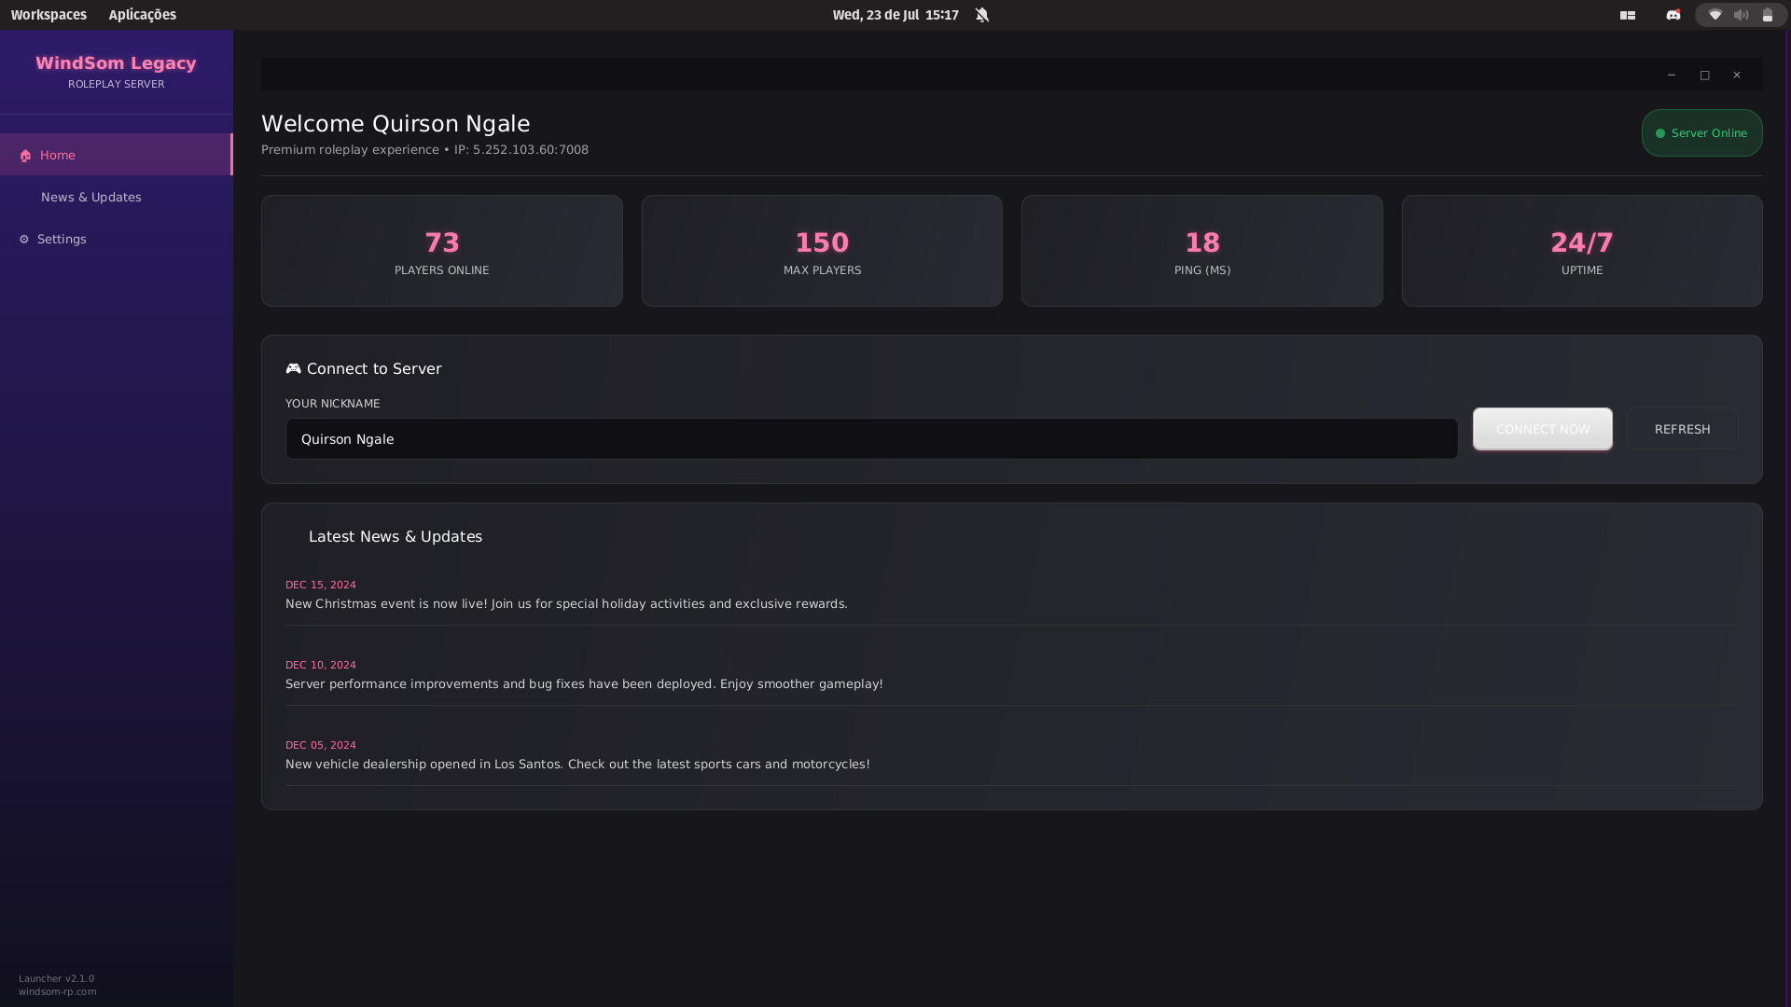This screenshot has width=1791, height=1007.
Task: Click the nickname input field
Action: (x=870, y=438)
